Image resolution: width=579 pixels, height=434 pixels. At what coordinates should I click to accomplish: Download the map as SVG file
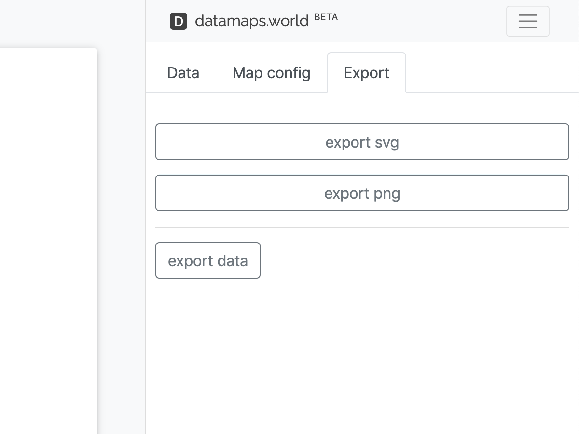coord(362,142)
